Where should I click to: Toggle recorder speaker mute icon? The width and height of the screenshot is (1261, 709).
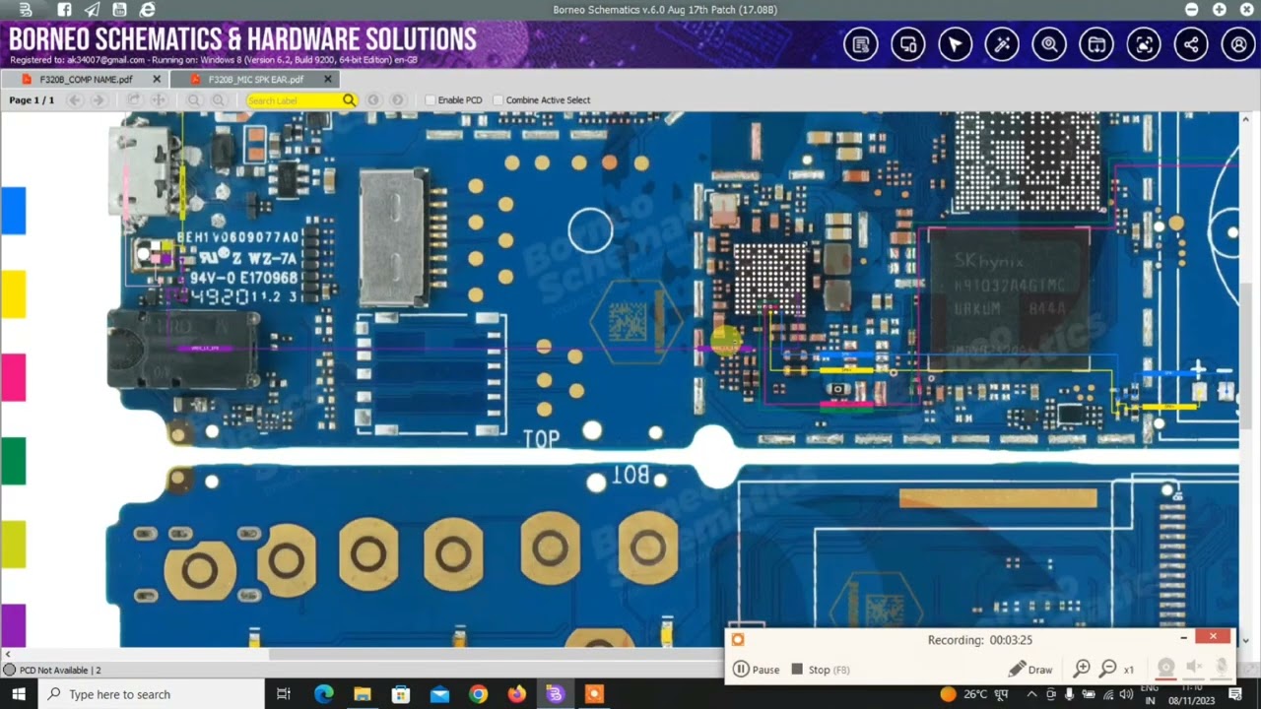click(1194, 669)
